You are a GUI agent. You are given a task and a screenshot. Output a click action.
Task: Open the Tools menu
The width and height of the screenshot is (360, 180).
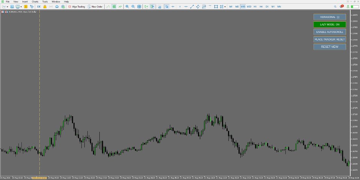click(x=45, y=1)
